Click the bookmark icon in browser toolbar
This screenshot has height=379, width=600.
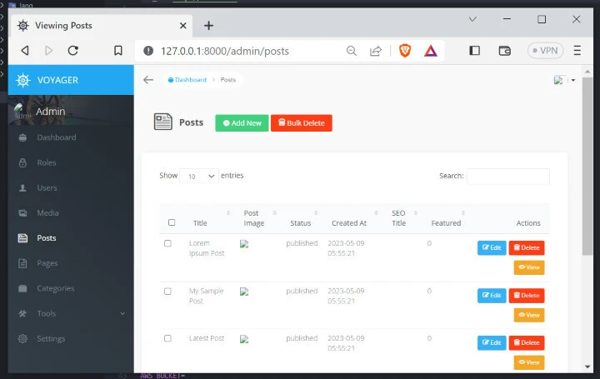118,51
